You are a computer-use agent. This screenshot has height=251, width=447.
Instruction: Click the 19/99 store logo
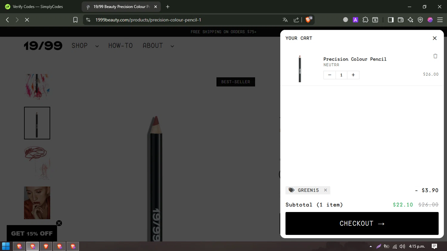coord(43,46)
